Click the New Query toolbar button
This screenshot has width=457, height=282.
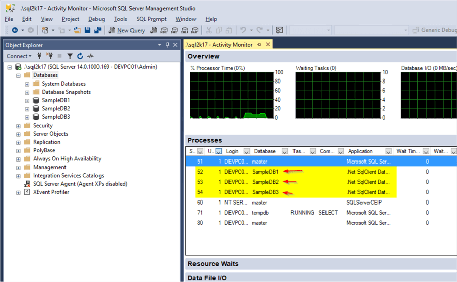[x=127, y=30]
